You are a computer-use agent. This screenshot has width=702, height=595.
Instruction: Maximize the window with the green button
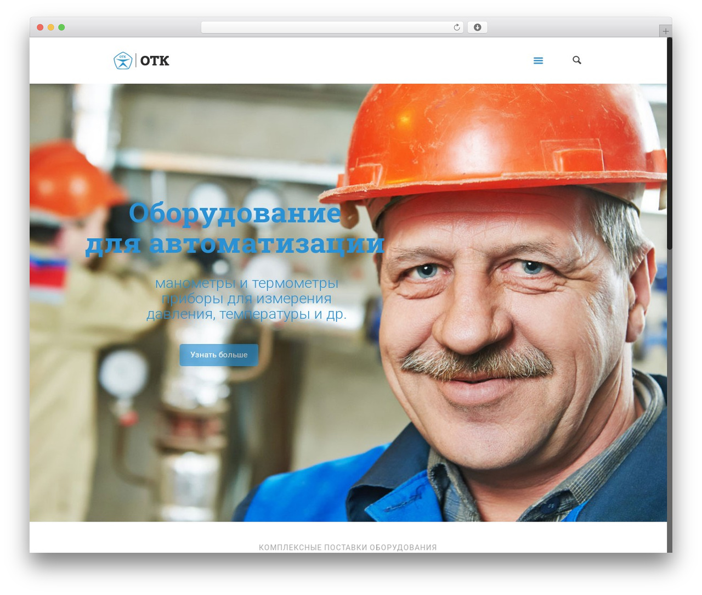click(x=61, y=27)
